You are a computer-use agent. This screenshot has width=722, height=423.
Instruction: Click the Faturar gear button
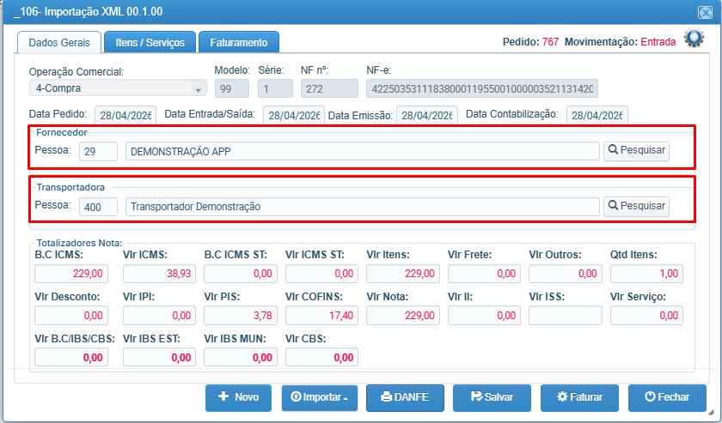pos(579,398)
